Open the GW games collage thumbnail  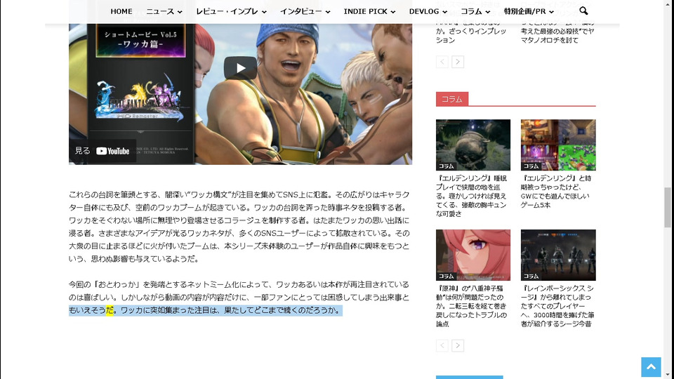click(558, 145)
